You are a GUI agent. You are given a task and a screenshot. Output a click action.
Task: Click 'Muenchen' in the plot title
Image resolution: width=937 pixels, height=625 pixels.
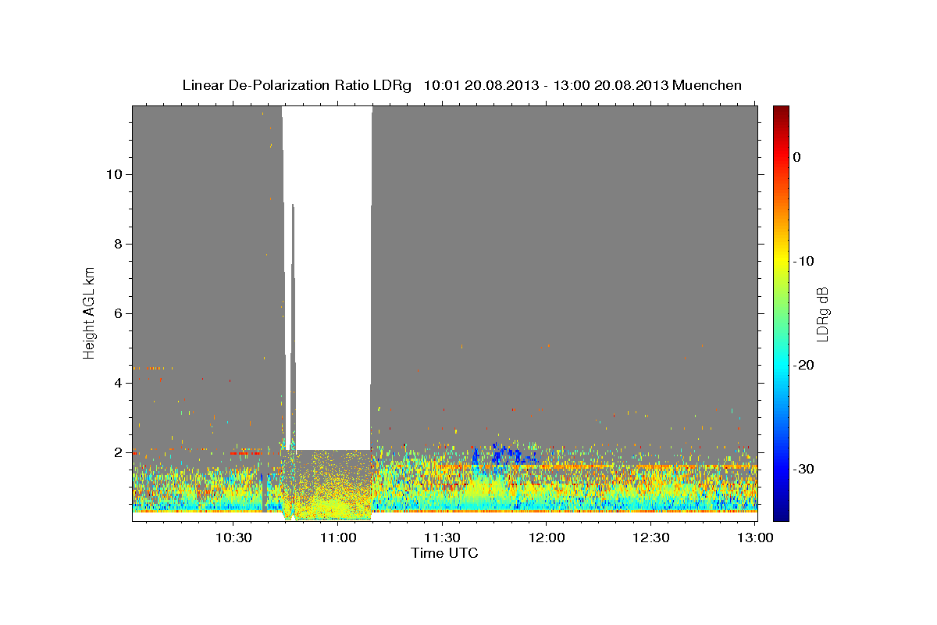708,85
